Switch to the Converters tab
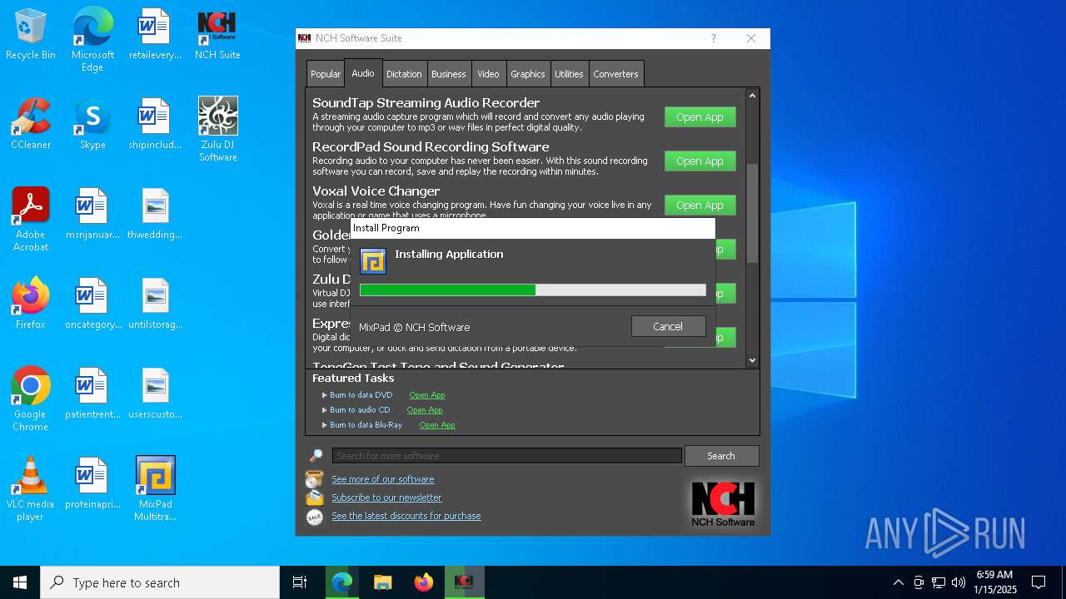1066x599 pixels. [x=615, y=74]
